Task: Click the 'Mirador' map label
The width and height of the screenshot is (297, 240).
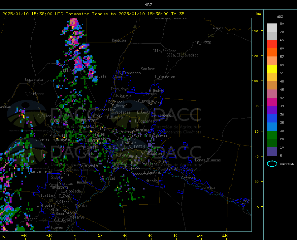Action: pos(152,181)
